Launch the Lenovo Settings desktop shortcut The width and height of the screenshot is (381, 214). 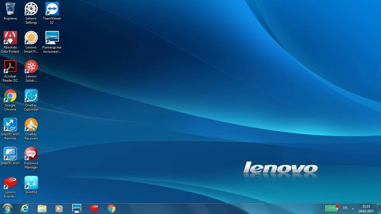click(x=31, y=13)
